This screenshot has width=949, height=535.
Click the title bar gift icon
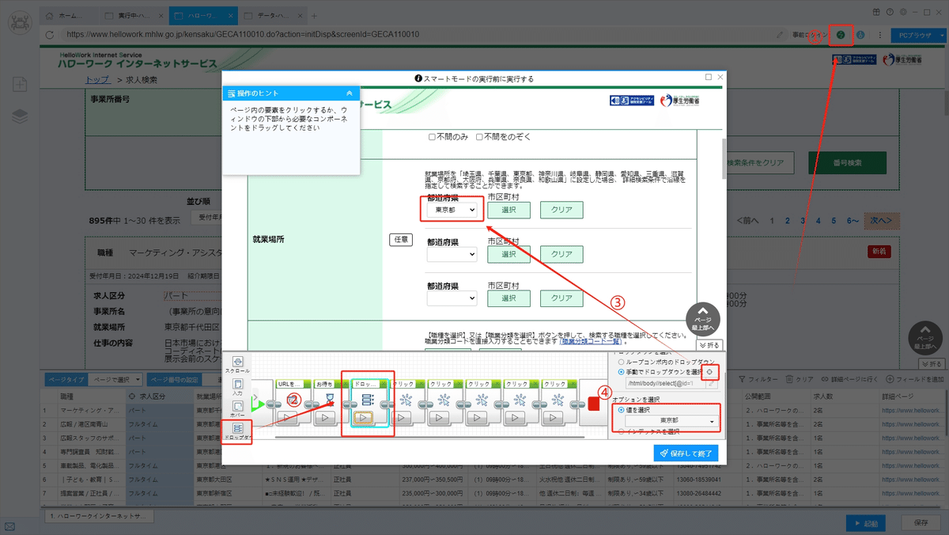click(876, 12)
